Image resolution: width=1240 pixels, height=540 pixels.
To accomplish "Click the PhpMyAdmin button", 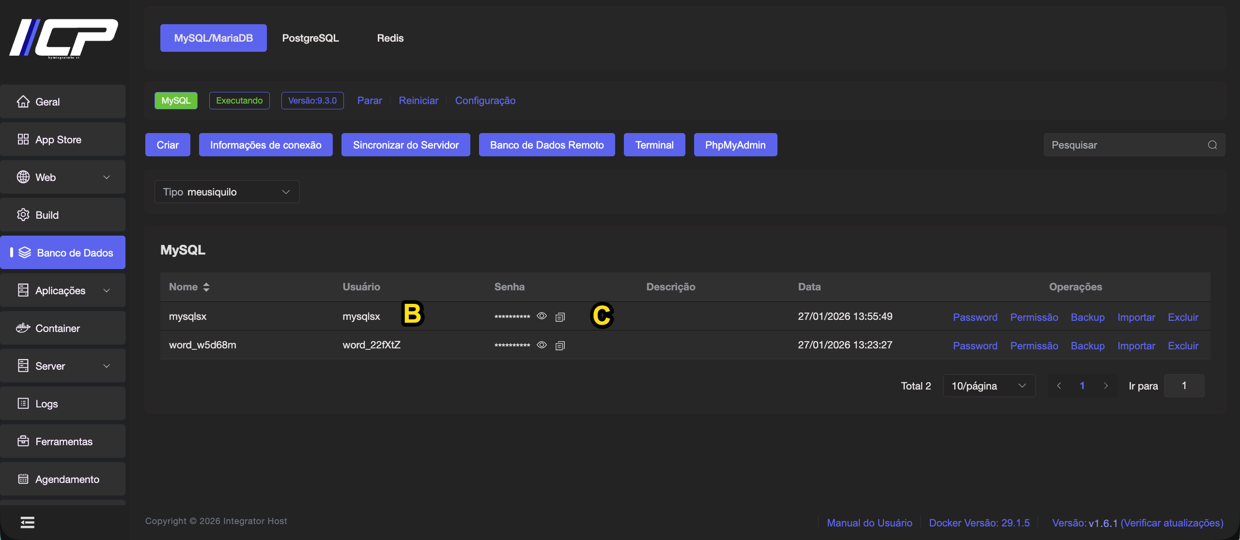I will 735,145.
